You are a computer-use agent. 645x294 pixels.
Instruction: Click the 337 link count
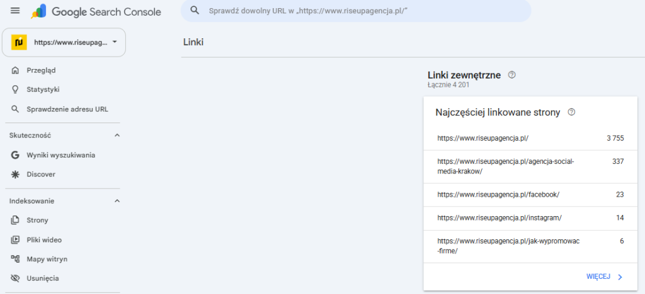(x=618, y=161)
